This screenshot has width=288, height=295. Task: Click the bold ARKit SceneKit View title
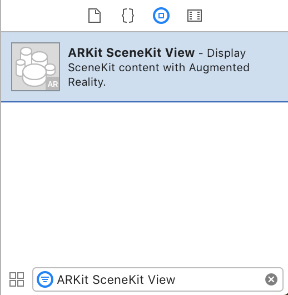[131, 52]
